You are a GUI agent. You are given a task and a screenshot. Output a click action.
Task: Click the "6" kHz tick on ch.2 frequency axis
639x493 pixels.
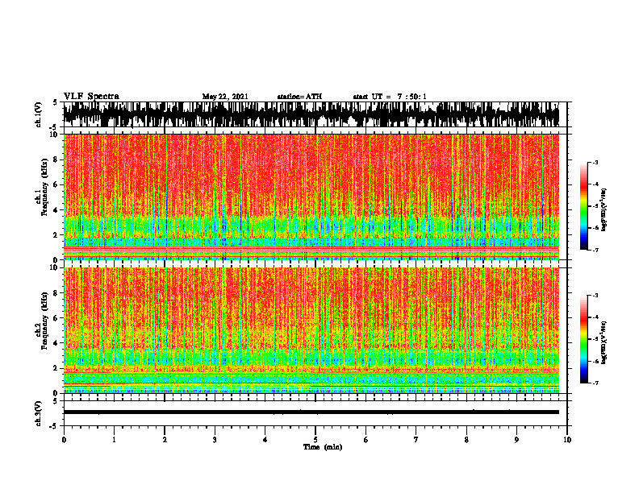click(56, 318)
